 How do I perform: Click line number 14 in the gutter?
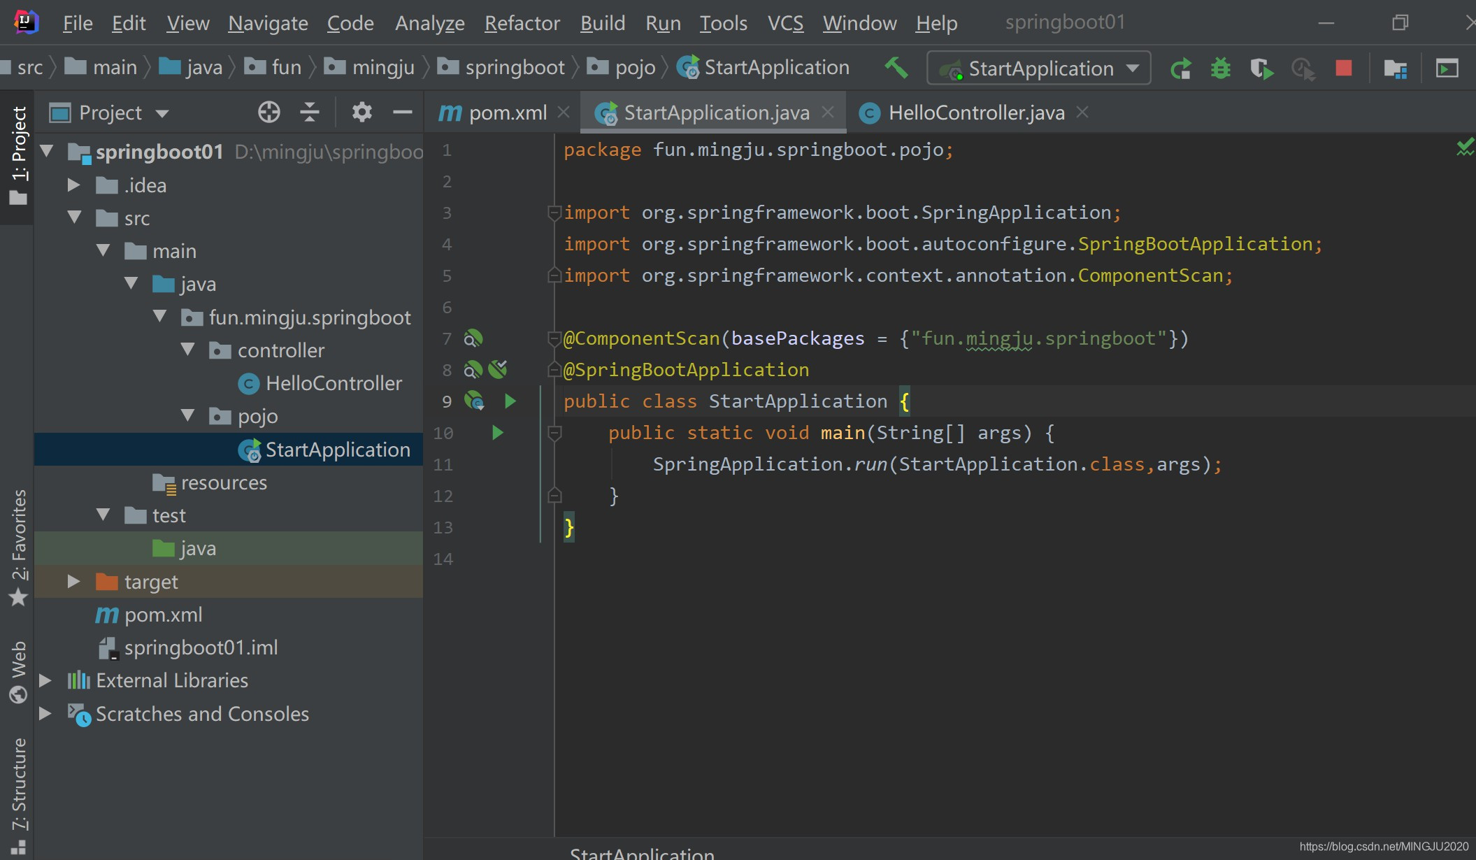tap(443, 559)
